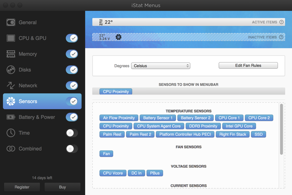Viewport: 292px width, 195px height.
Task: Click the Sensors fan icon in sidebar
Action: 11,101
